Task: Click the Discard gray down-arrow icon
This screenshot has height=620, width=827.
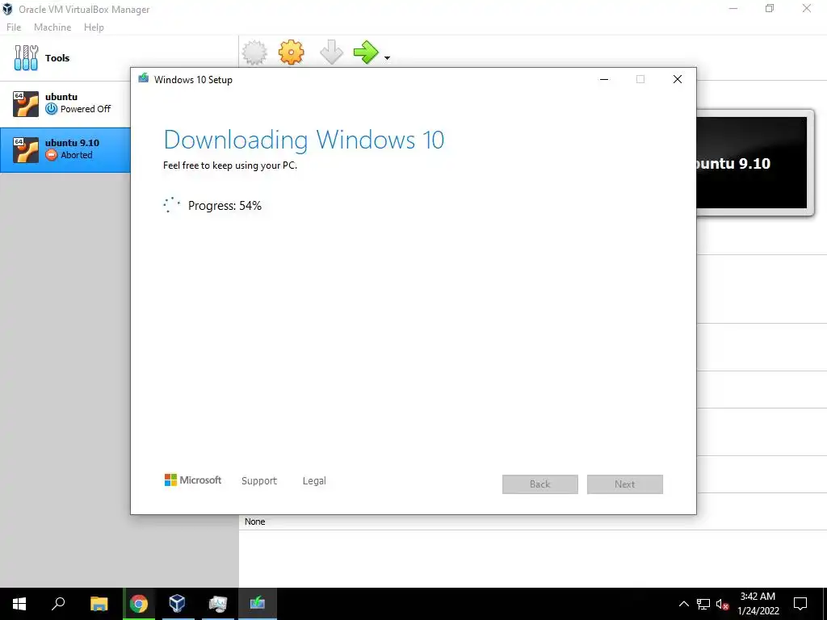Action: click(331, 52)
